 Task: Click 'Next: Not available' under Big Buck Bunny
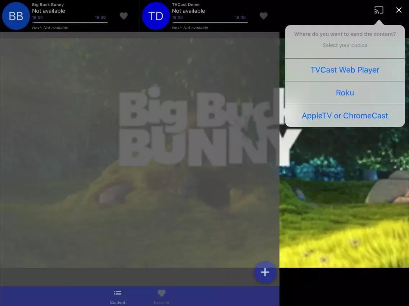point(50,28)
